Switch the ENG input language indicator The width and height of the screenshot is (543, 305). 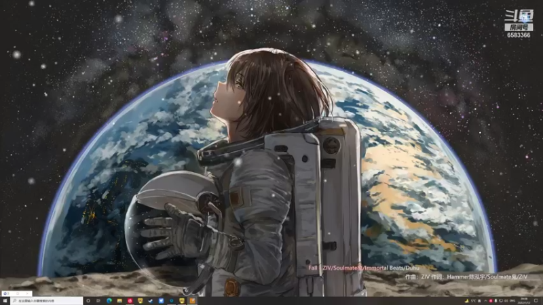tap(512, 301)
